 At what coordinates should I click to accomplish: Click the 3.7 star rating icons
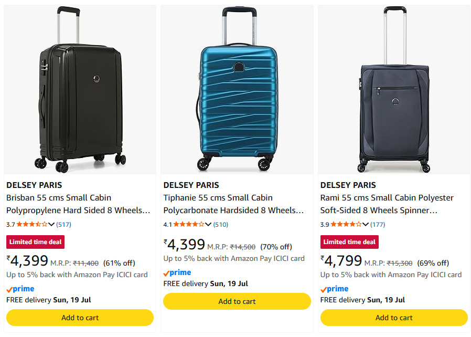32,224
